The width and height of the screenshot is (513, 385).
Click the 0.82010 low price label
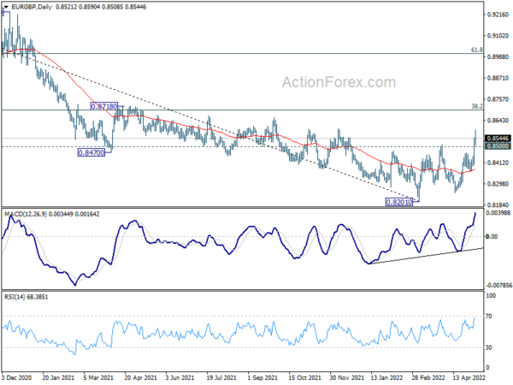(398, 202)
